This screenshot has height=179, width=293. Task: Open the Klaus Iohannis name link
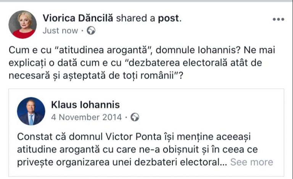(85, 105)
